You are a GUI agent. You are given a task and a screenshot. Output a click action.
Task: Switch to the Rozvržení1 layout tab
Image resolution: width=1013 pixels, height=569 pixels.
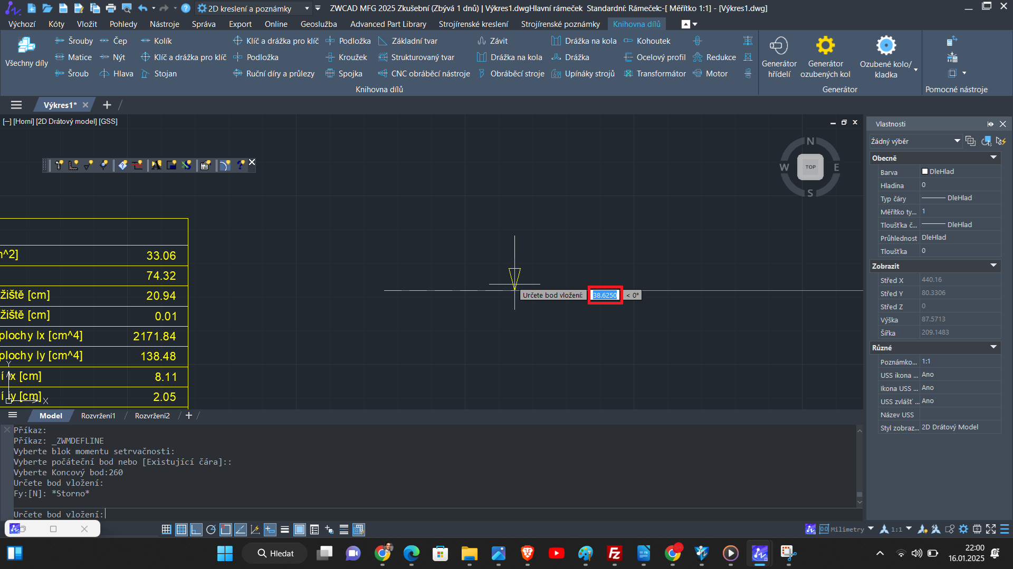[98, 416]
